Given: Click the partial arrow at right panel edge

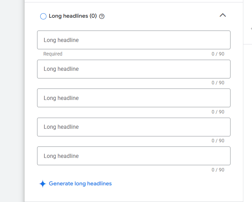Looking at the screenshot, I should pos(250,29).
